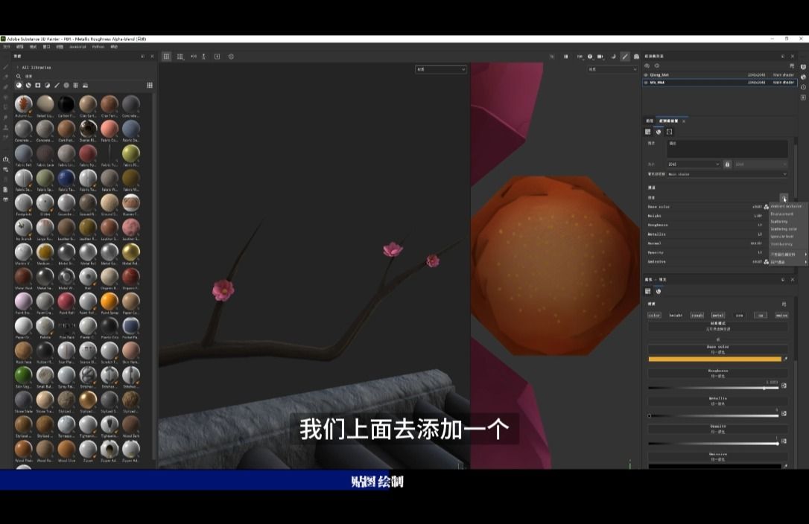Click the orange Base color swatch

[715, 359]
